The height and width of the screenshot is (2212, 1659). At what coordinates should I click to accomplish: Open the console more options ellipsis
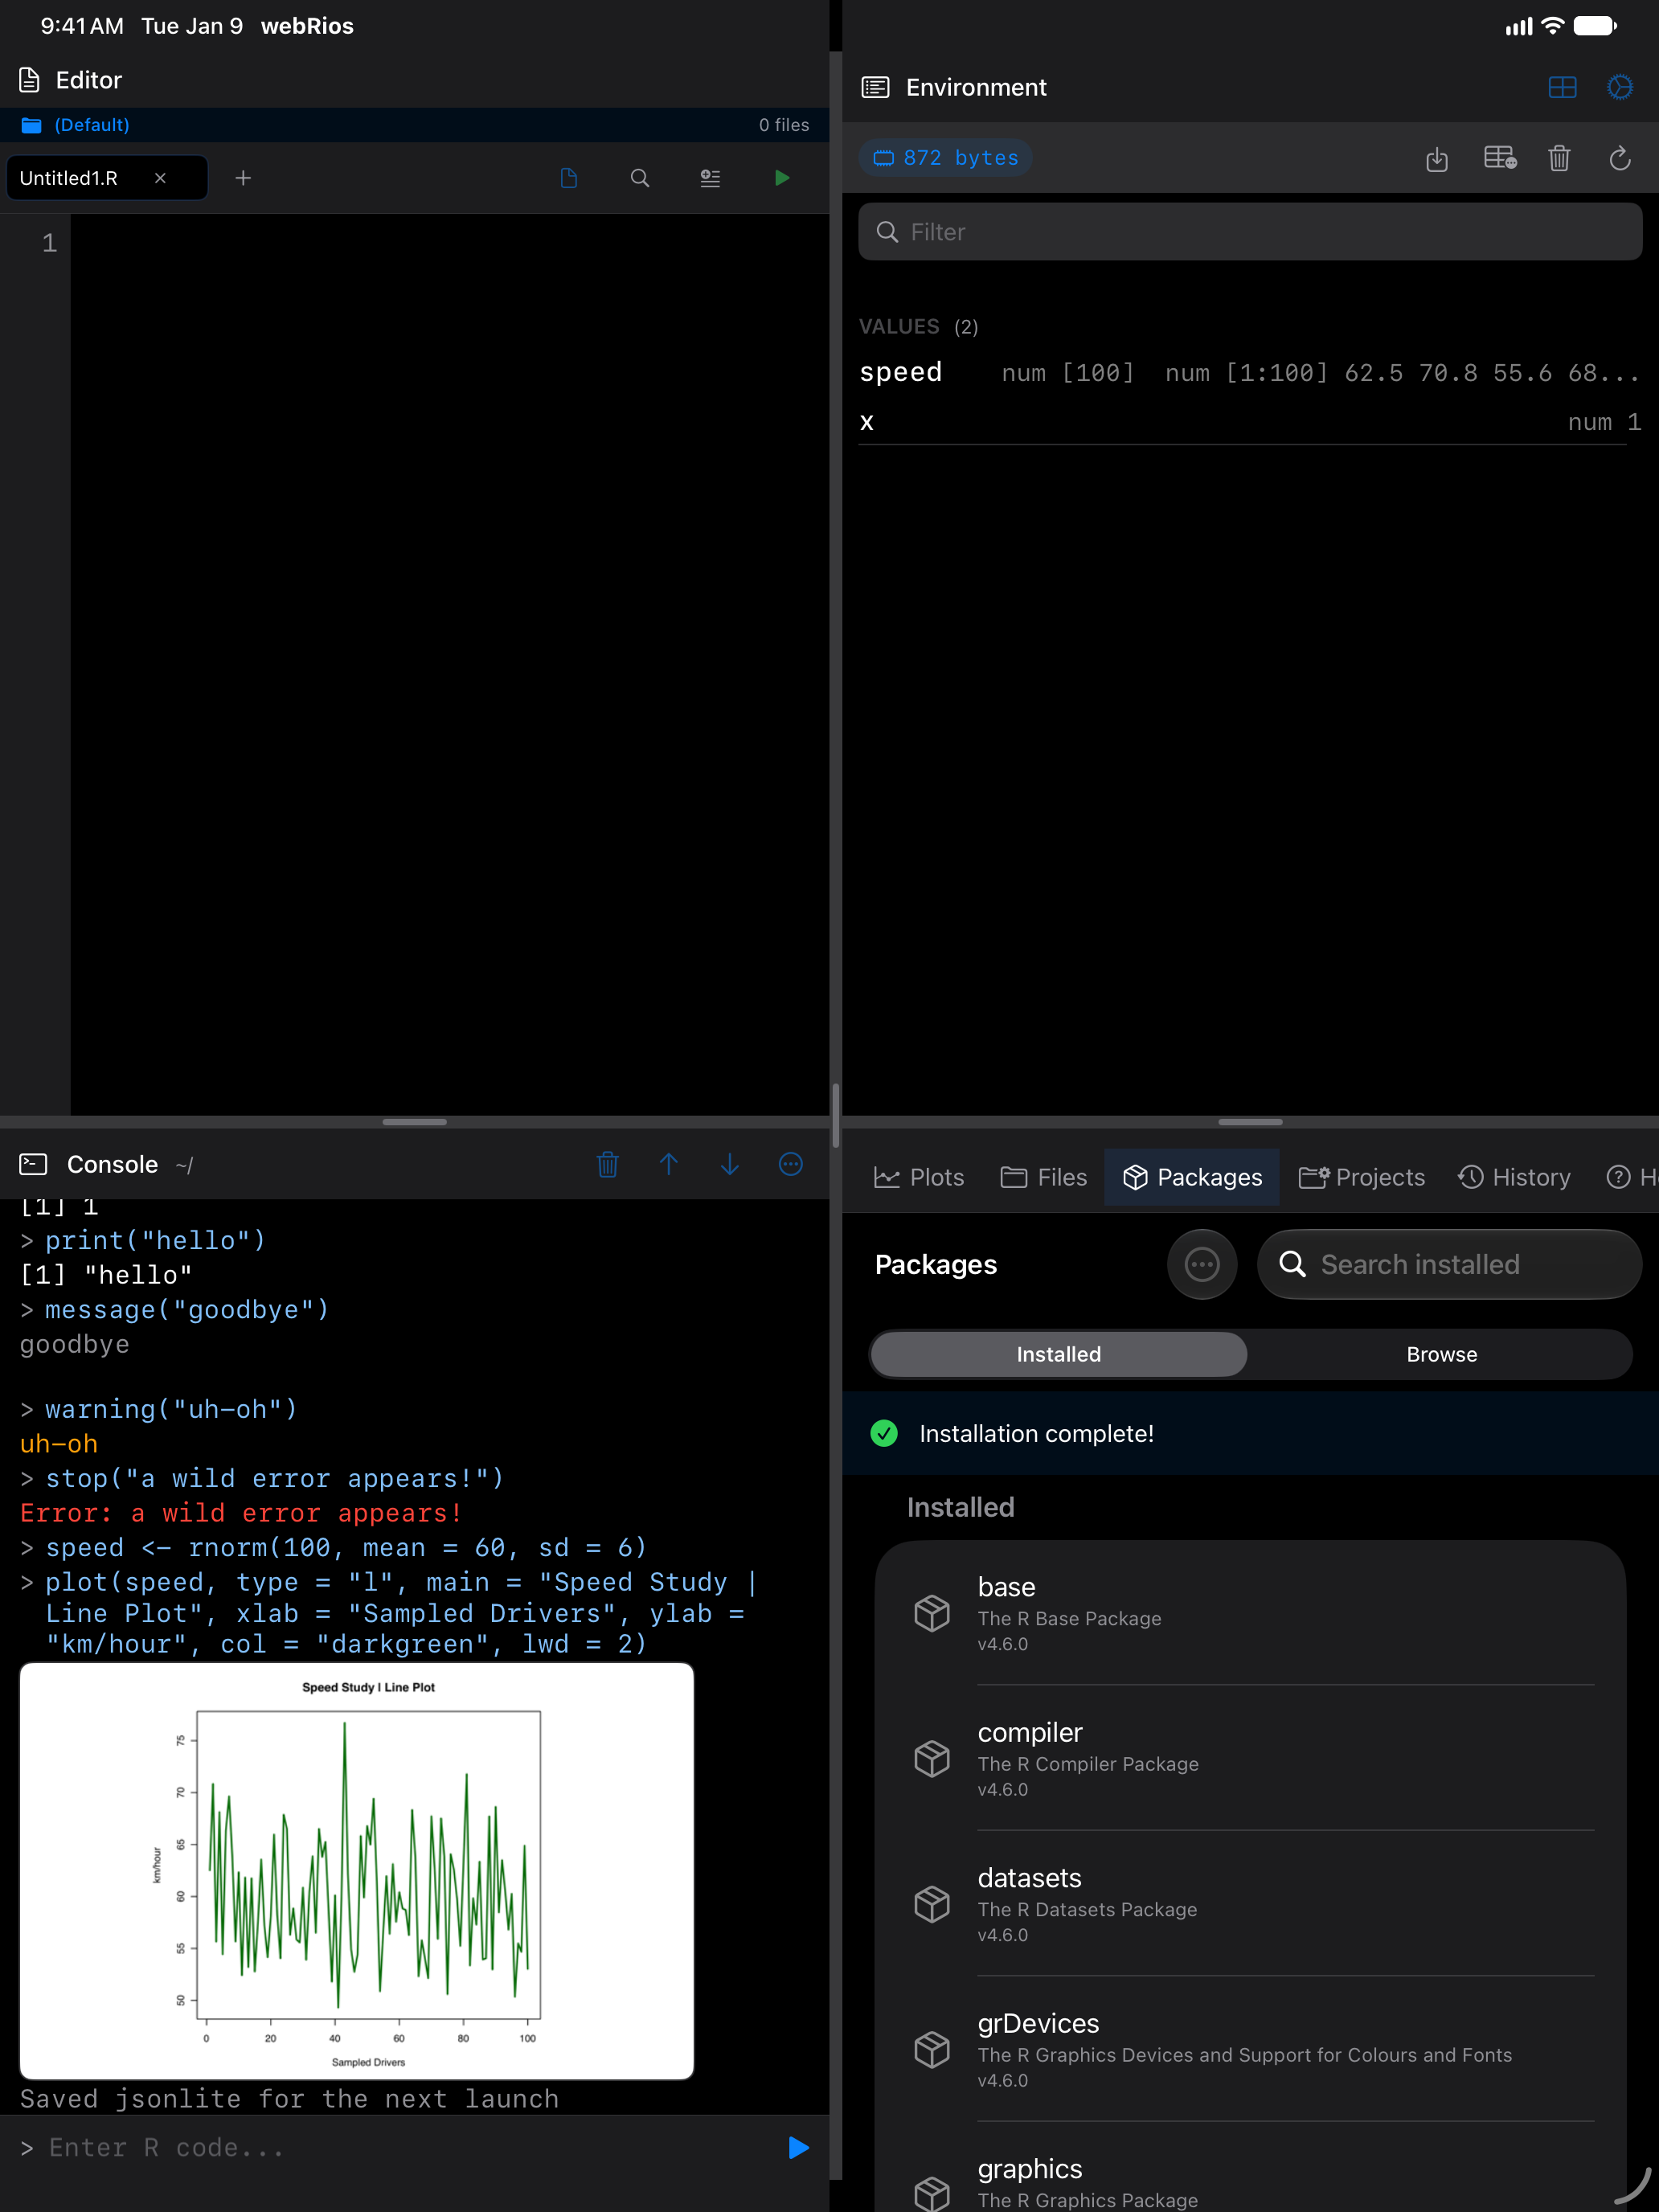tap(791, 1164)
